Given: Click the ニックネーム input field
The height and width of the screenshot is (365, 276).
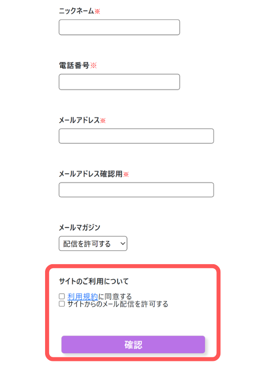Looking at the screenshot, I should (119, 27).
